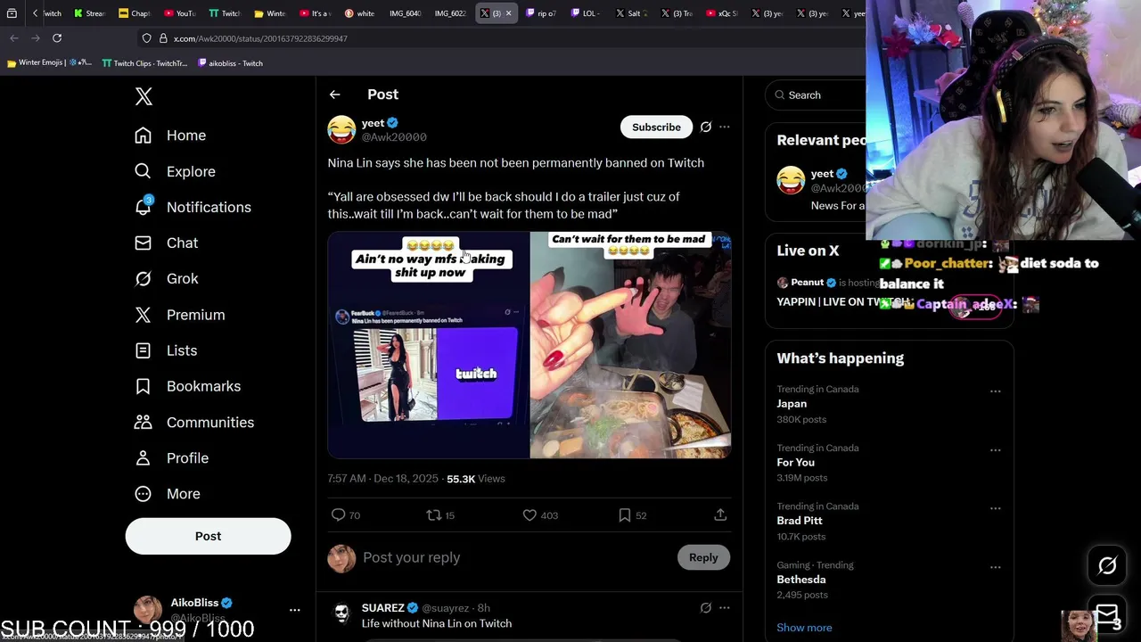Open AikoBliss account options menu
Screen dimensions: 1141x642
pyautogui.click(x=294, y=610)
